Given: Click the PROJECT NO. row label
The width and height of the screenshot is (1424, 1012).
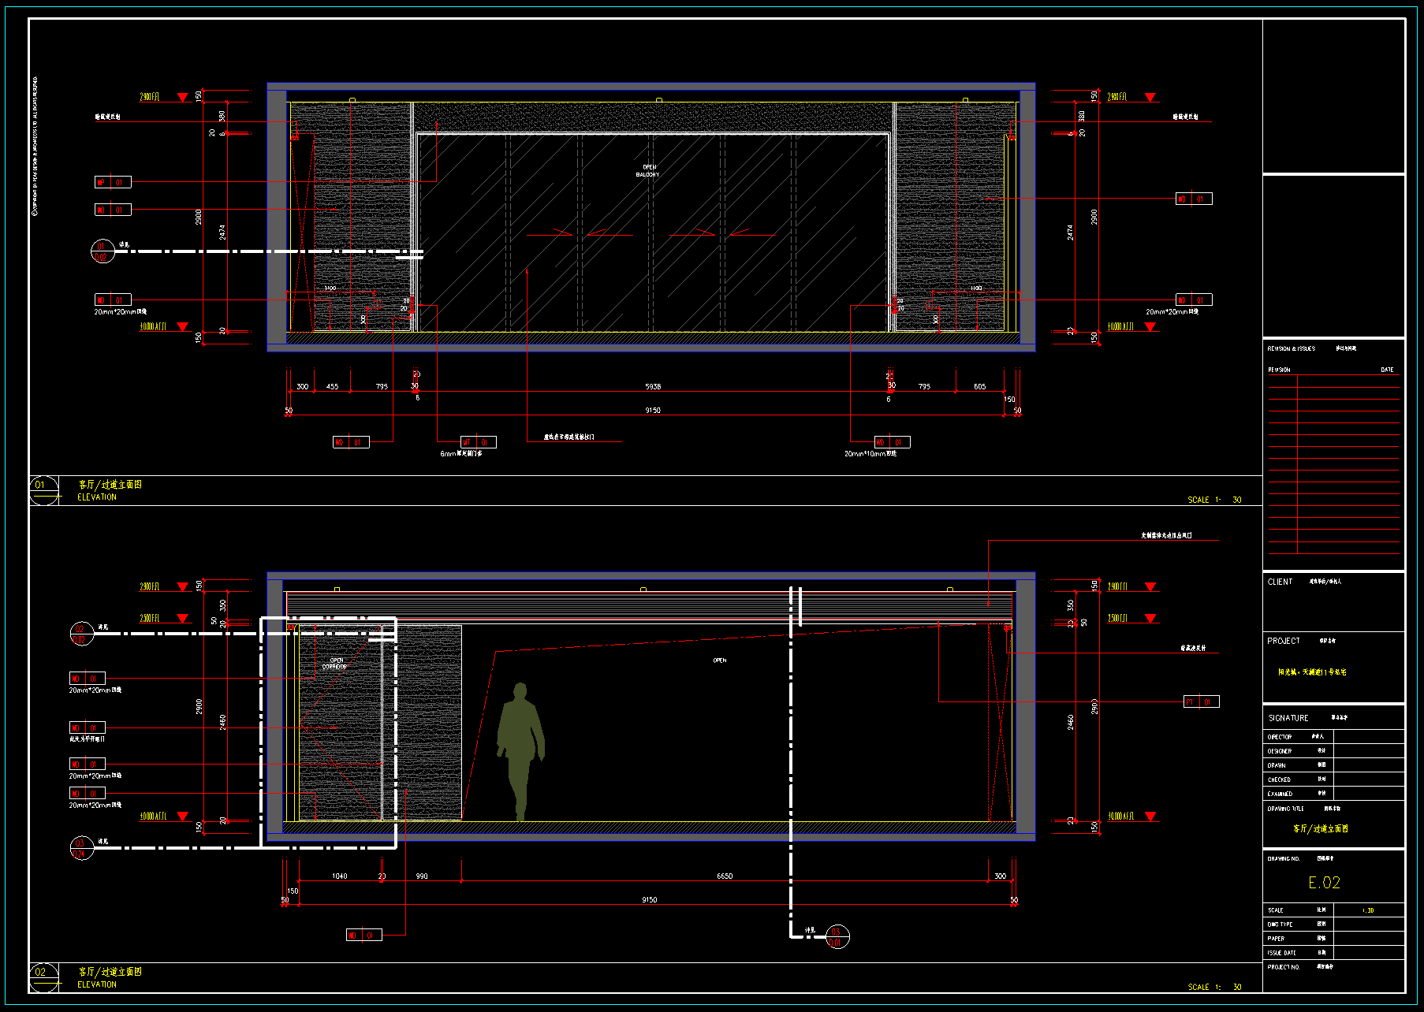Looking at the screenshot, I should (x=1284, y=967).
